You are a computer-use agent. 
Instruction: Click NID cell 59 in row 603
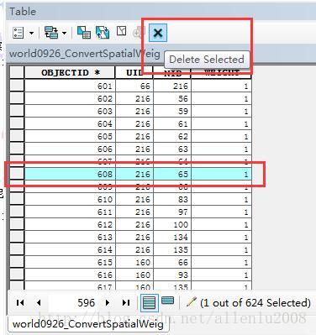click(172, 111)
